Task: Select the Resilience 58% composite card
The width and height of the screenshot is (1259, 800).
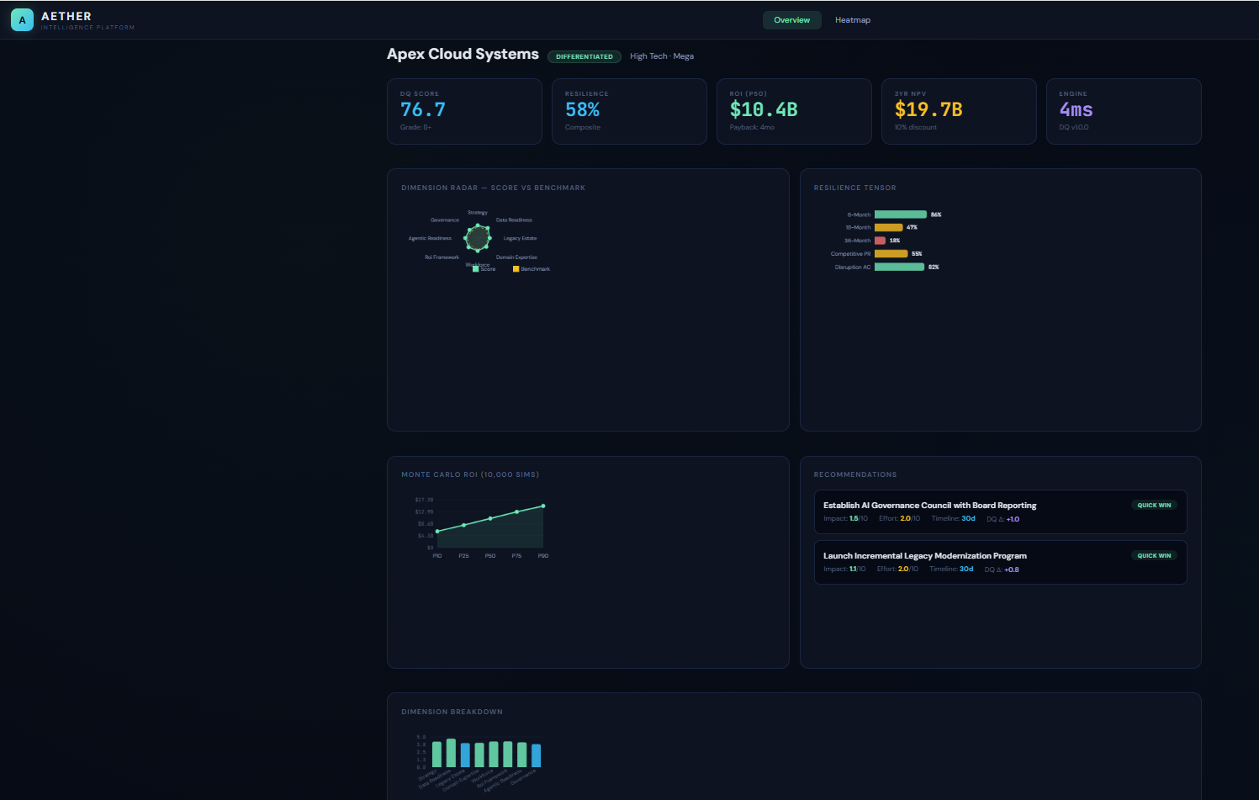Action: (629, 111)
